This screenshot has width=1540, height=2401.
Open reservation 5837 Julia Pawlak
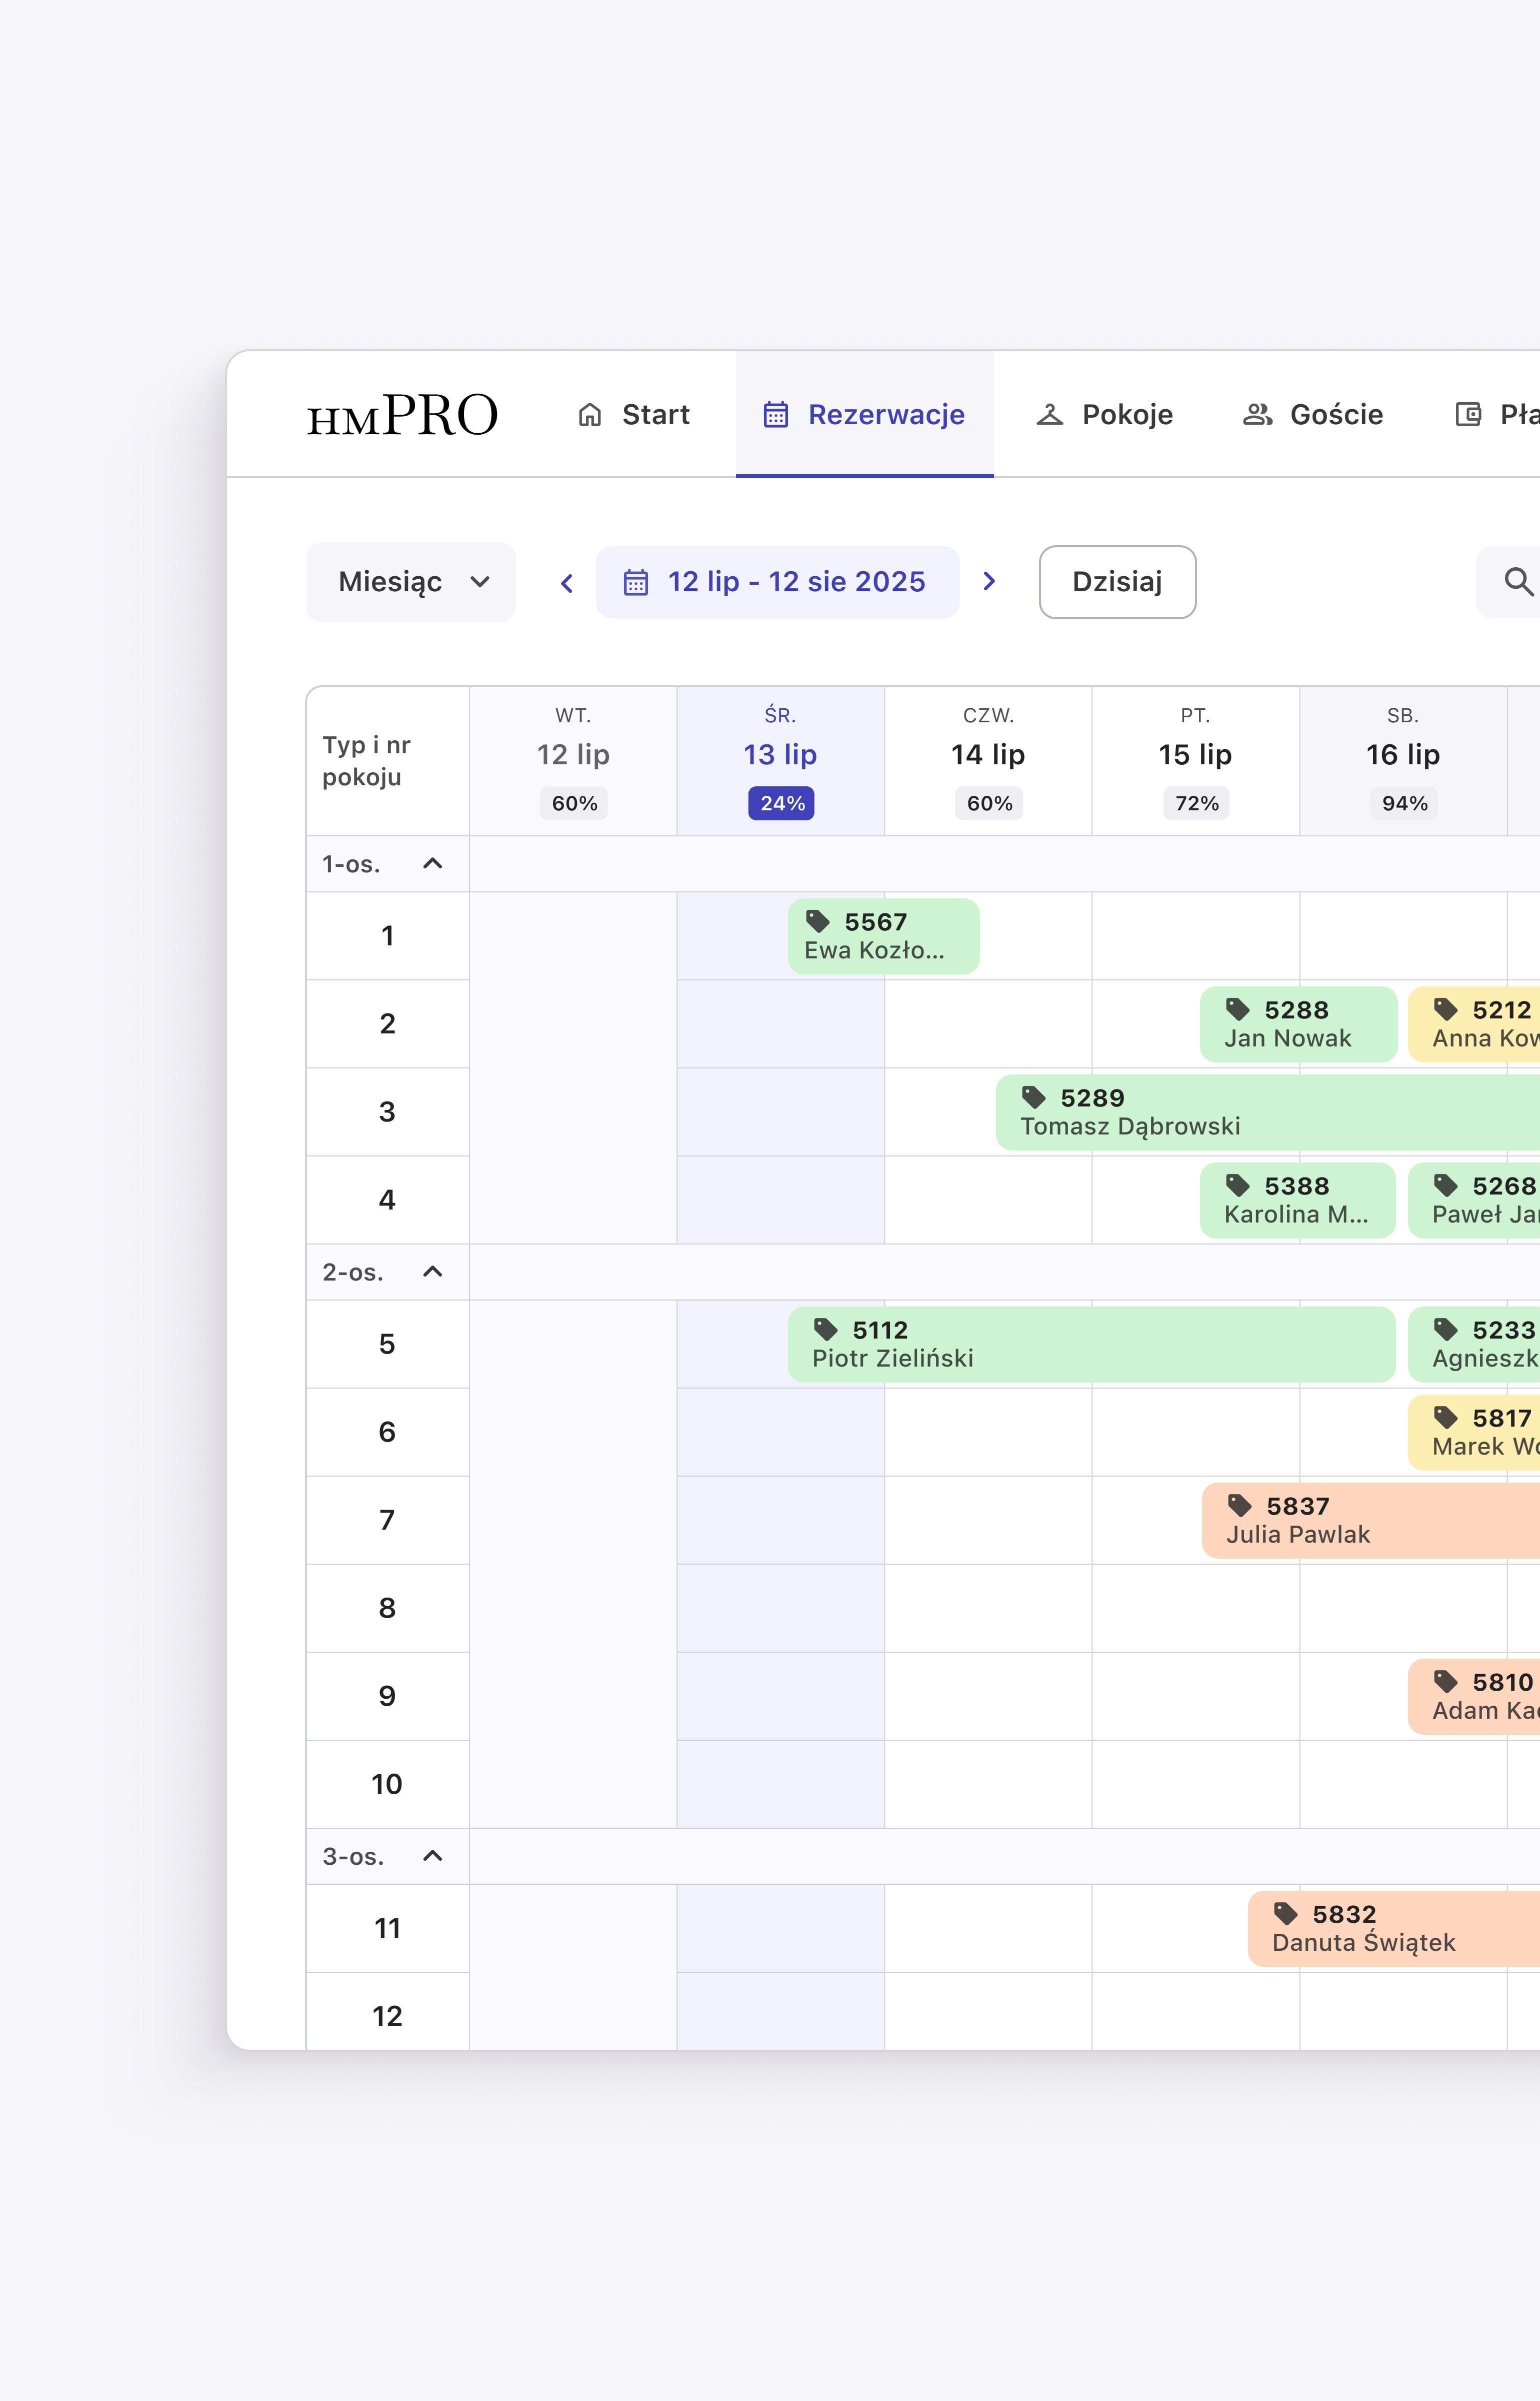point(1371,1521)
